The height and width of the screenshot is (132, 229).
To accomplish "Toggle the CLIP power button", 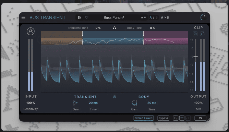I will click(195, 34).
